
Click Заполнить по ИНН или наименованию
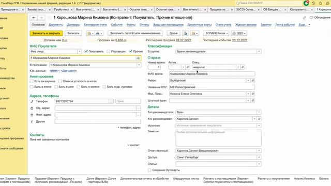click(135, 33)
